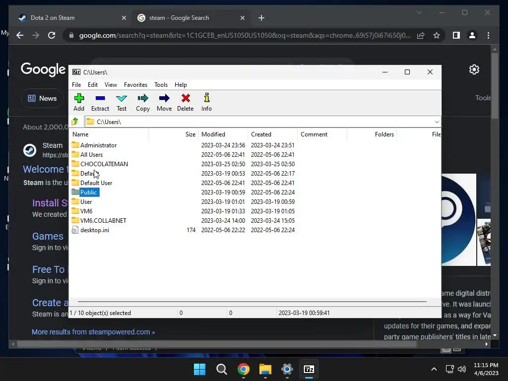Select the VM6.COLLABNET folder
The height and width of the screenshot is (381, 508).
(103, 220)
